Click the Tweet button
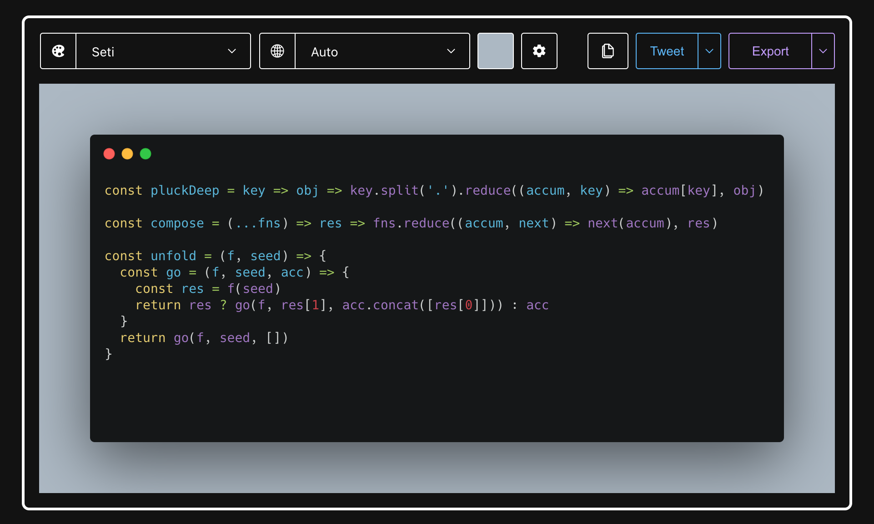The height and width of the screenshot is (524, 874). [667, 51]
